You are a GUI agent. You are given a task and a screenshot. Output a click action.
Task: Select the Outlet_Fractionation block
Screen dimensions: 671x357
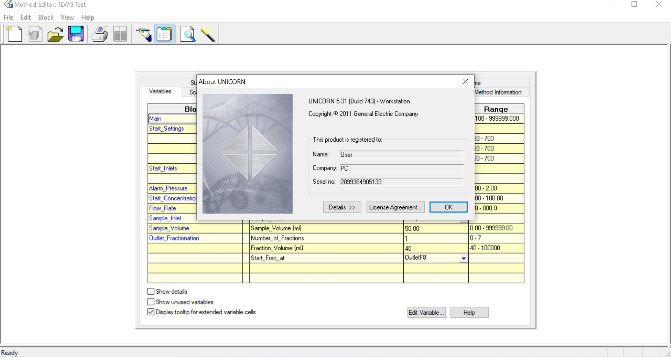tap(174, 238)
